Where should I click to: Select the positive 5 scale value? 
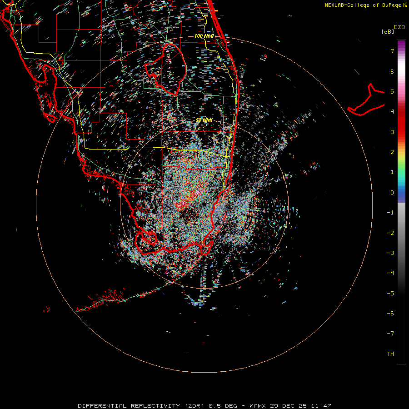392,91
